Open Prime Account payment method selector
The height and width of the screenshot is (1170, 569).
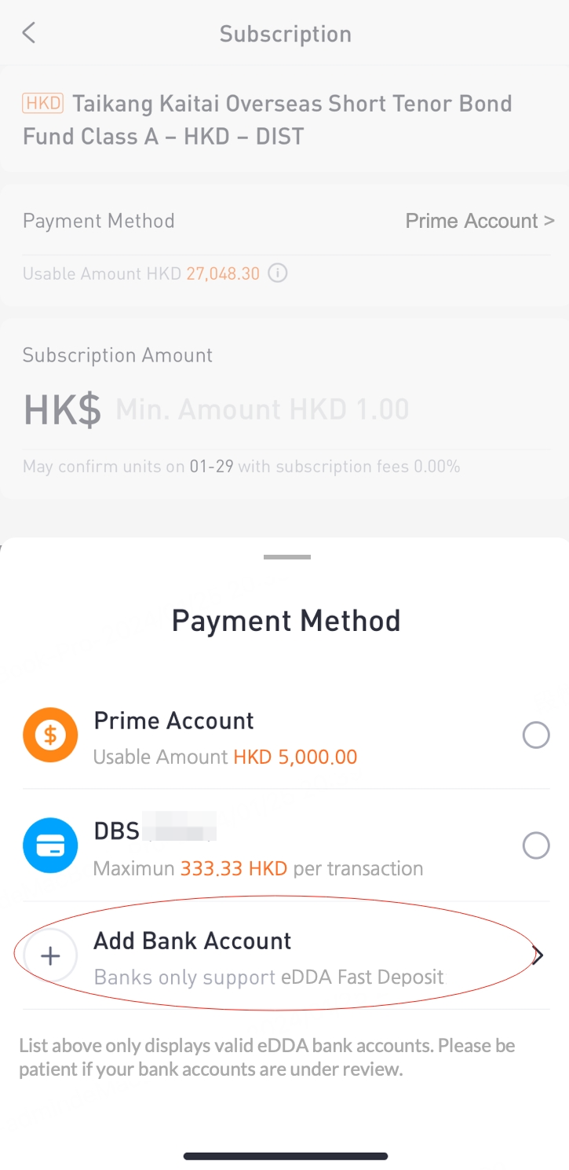tap(480, 221)
